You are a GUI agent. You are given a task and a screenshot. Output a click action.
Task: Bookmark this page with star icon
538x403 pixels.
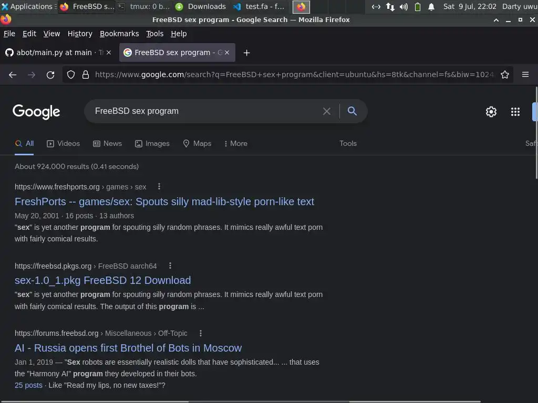point(505,75)
